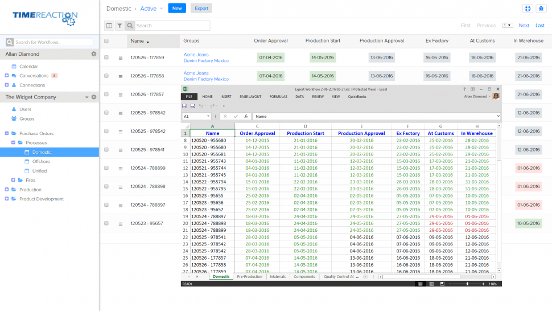Add new sheet with plus icon in Excel
The height and width of the screenshot is (311, 552).
tap(365, 277)
